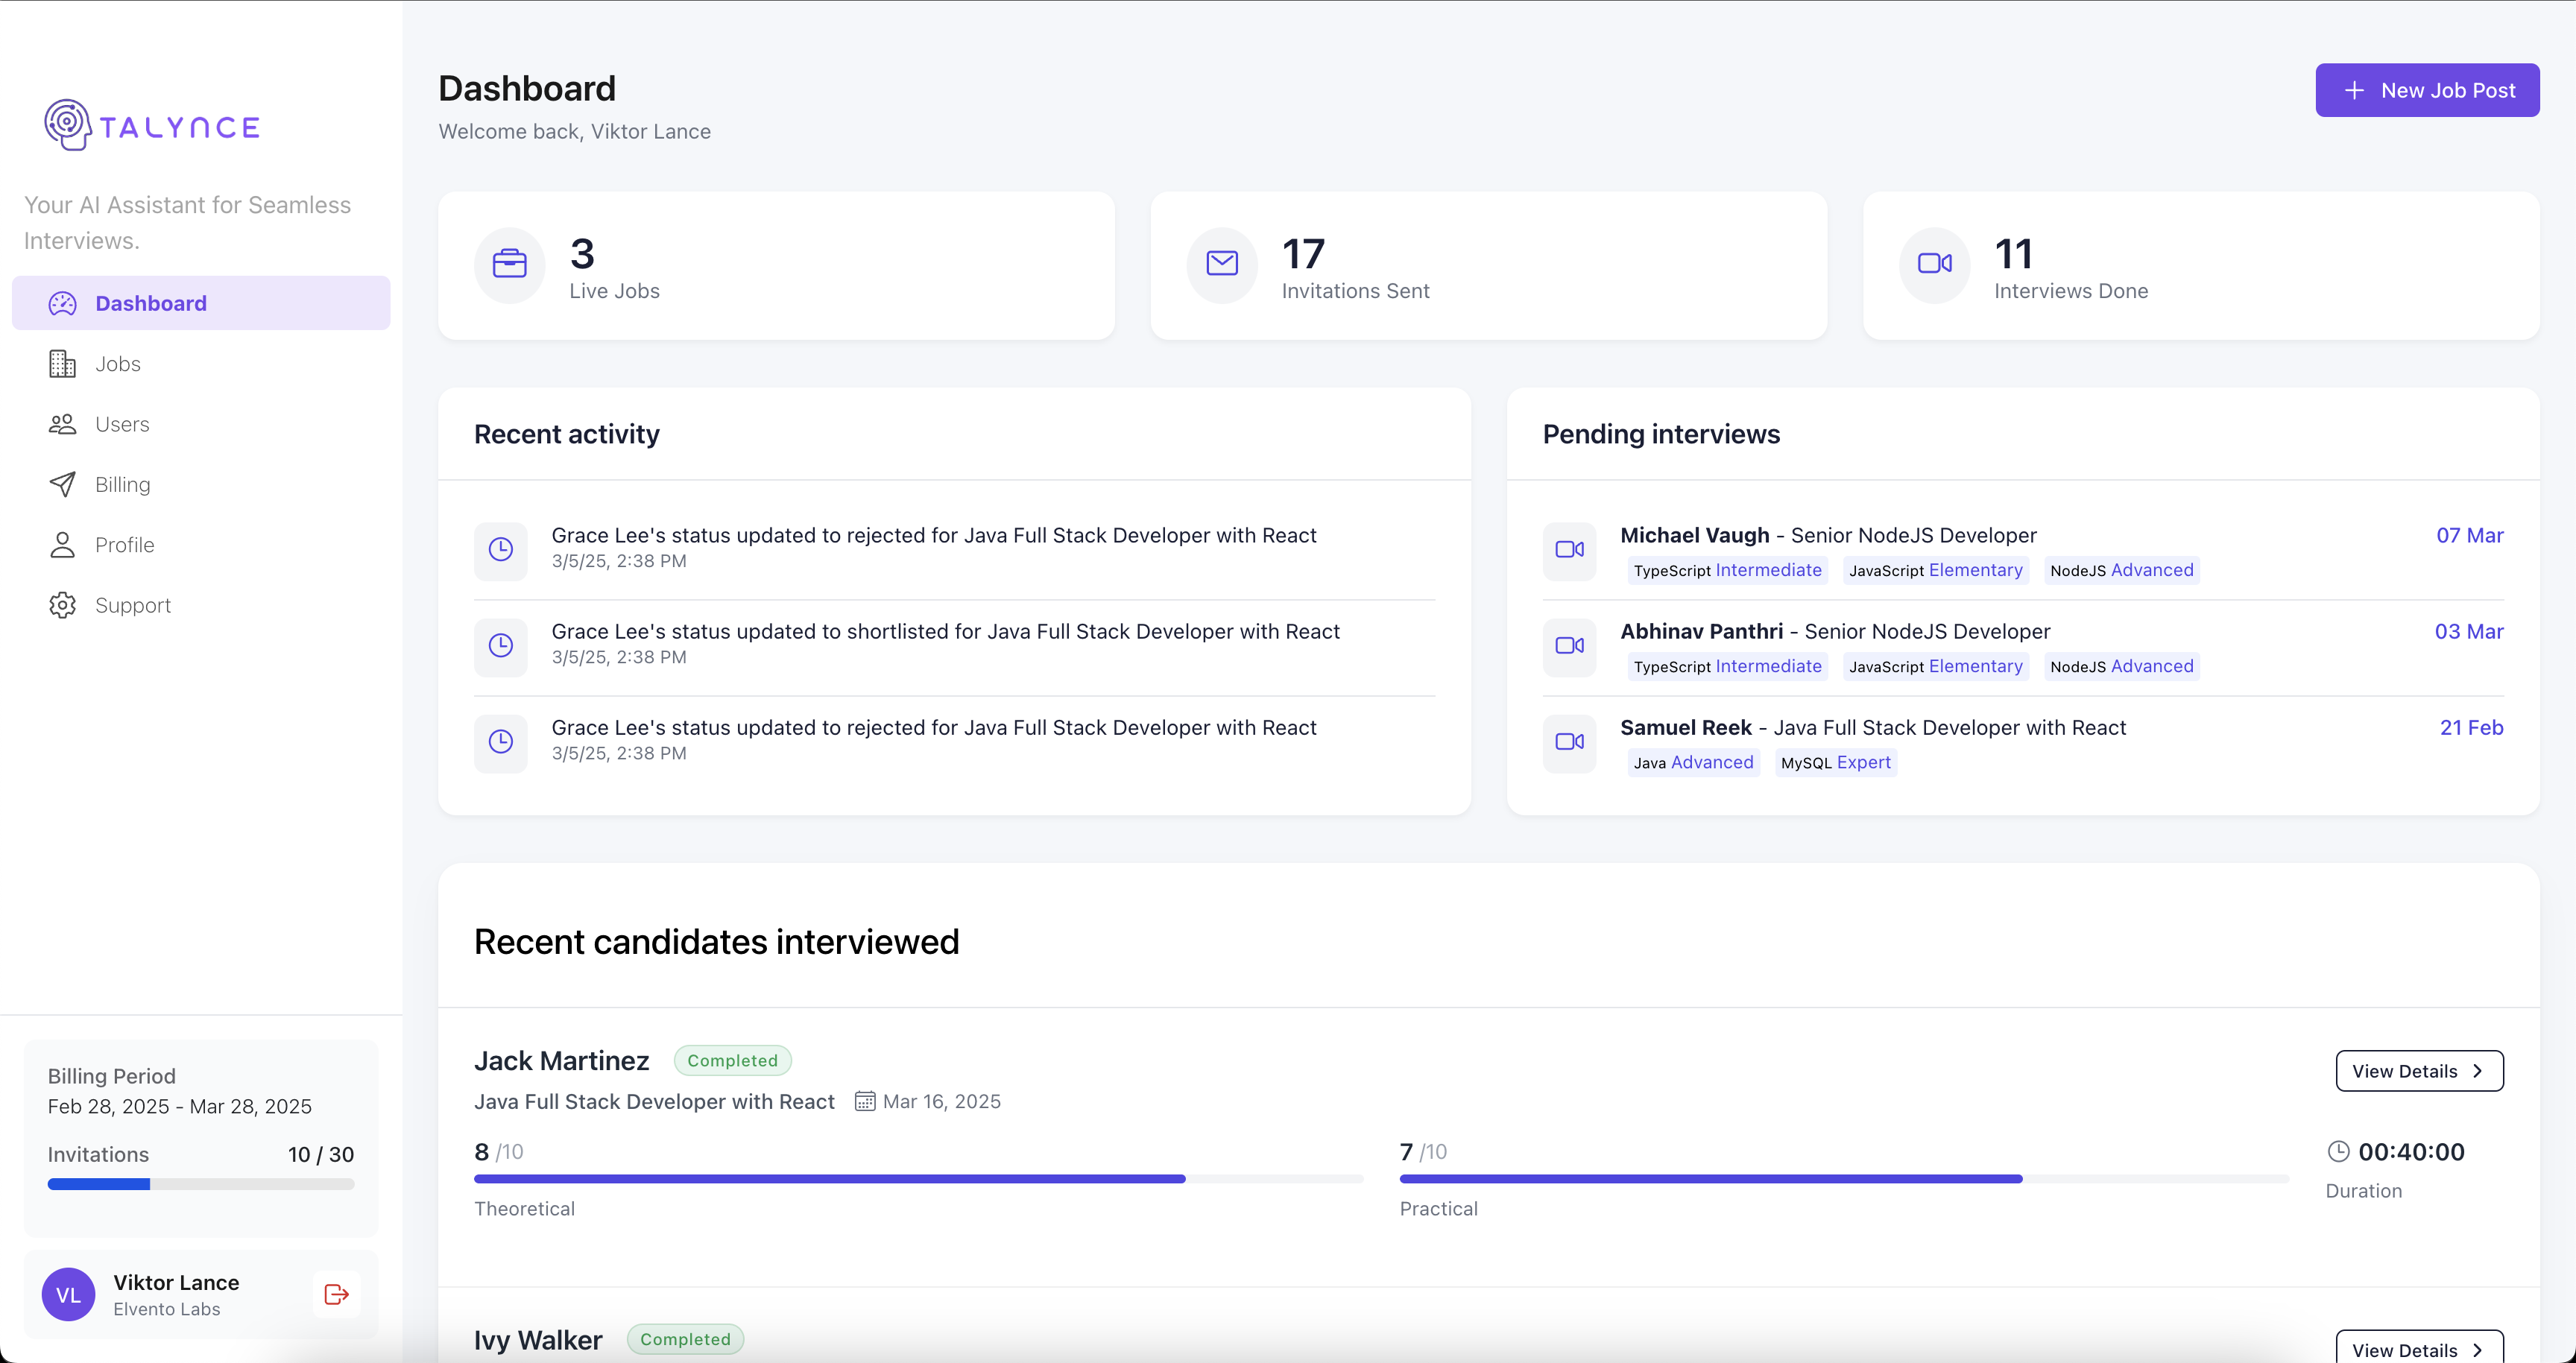Click the Invitations usage progress bar
Image resolution: width=2576 pixels, height=1363 pixels.
[x=200, y=1184]
